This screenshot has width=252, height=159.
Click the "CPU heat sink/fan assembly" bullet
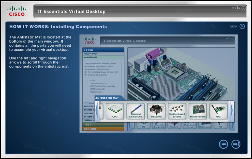pos(102,86)
